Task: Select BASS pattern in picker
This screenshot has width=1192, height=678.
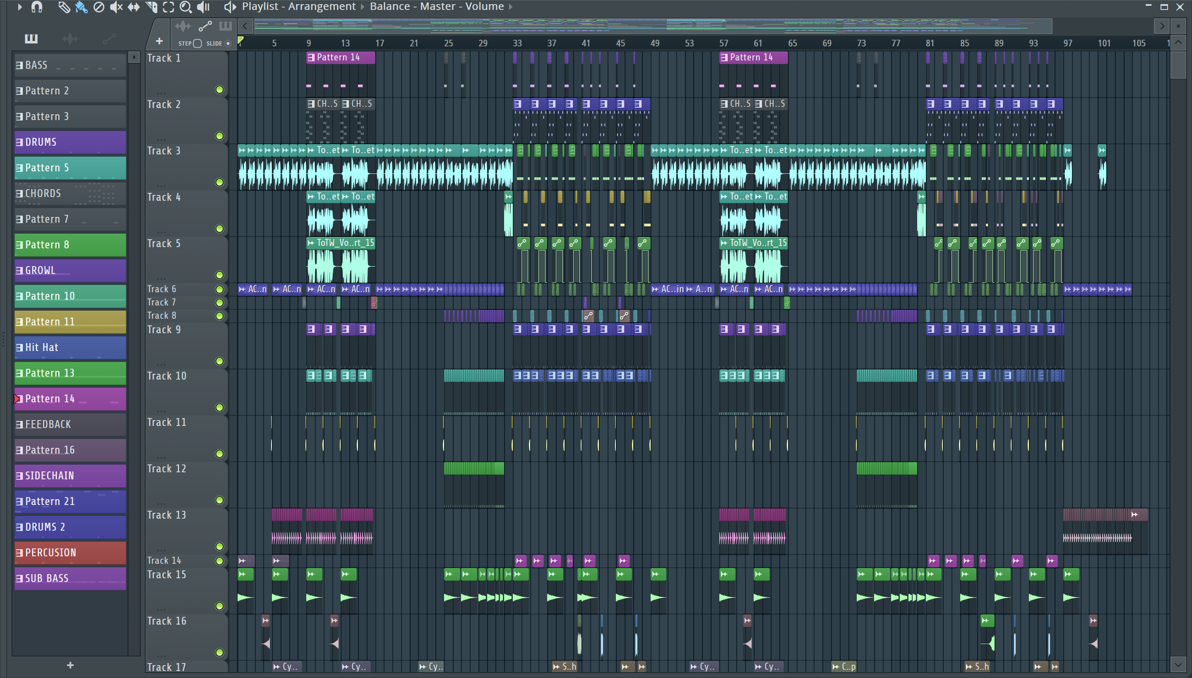Action: (x=70, y=65)
